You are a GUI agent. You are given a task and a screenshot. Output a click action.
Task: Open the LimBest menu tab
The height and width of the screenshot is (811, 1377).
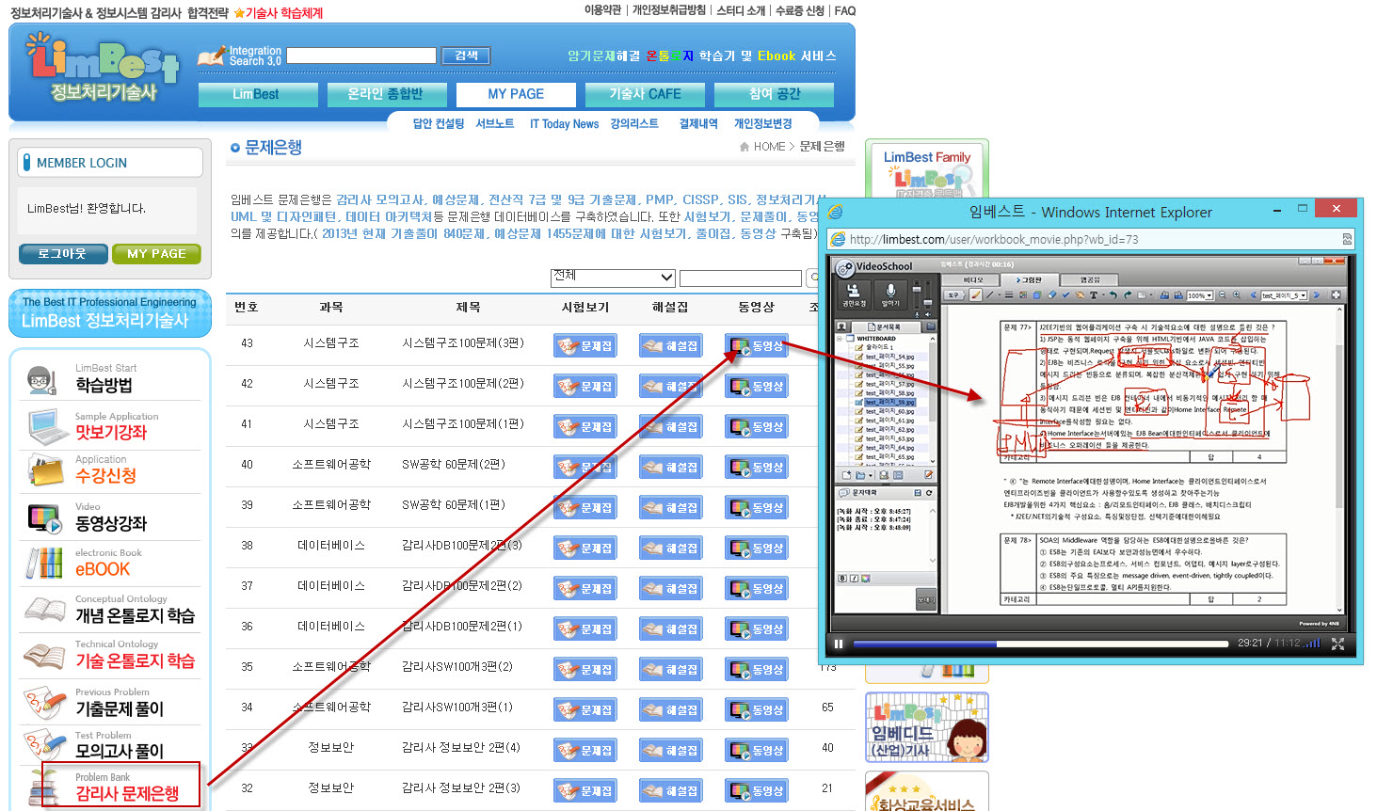(x=256, y=94)
